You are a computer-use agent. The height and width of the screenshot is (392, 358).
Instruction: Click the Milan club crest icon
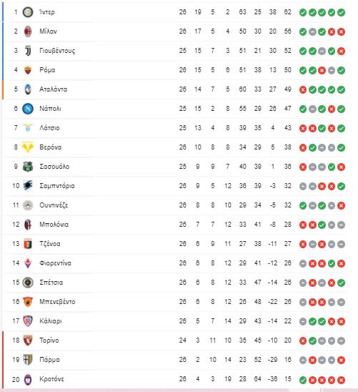pos(28,31)
